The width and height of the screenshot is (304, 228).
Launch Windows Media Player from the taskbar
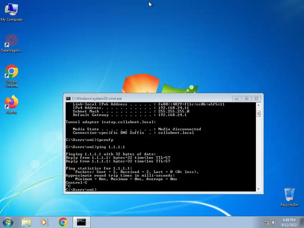click(44, 222)
